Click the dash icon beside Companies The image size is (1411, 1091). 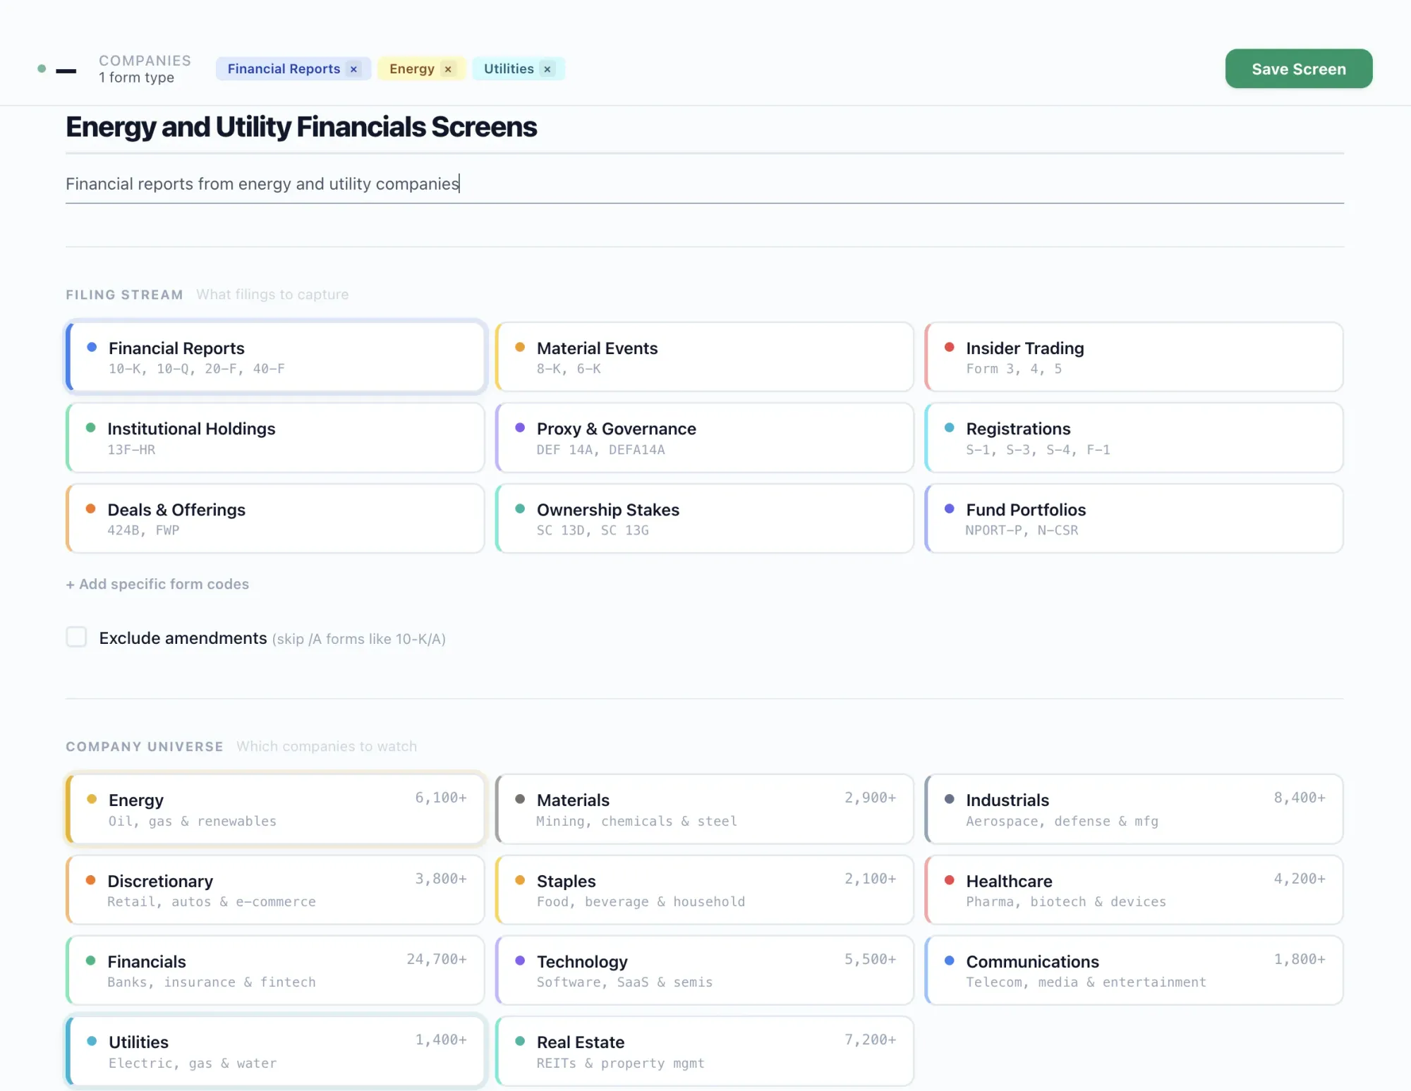tap(66, 71)
